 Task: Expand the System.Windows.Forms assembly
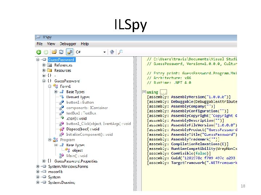click(38, 166)
